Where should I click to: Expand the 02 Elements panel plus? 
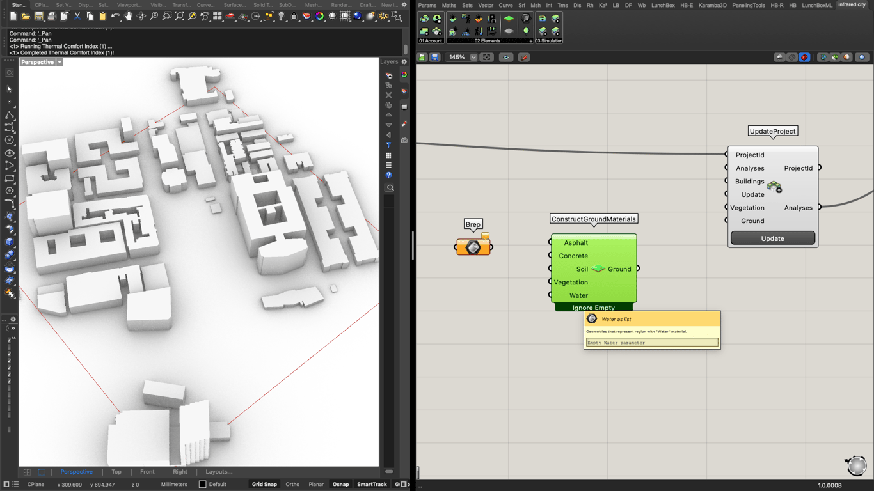pyautogui.click(x=530, y=41)
